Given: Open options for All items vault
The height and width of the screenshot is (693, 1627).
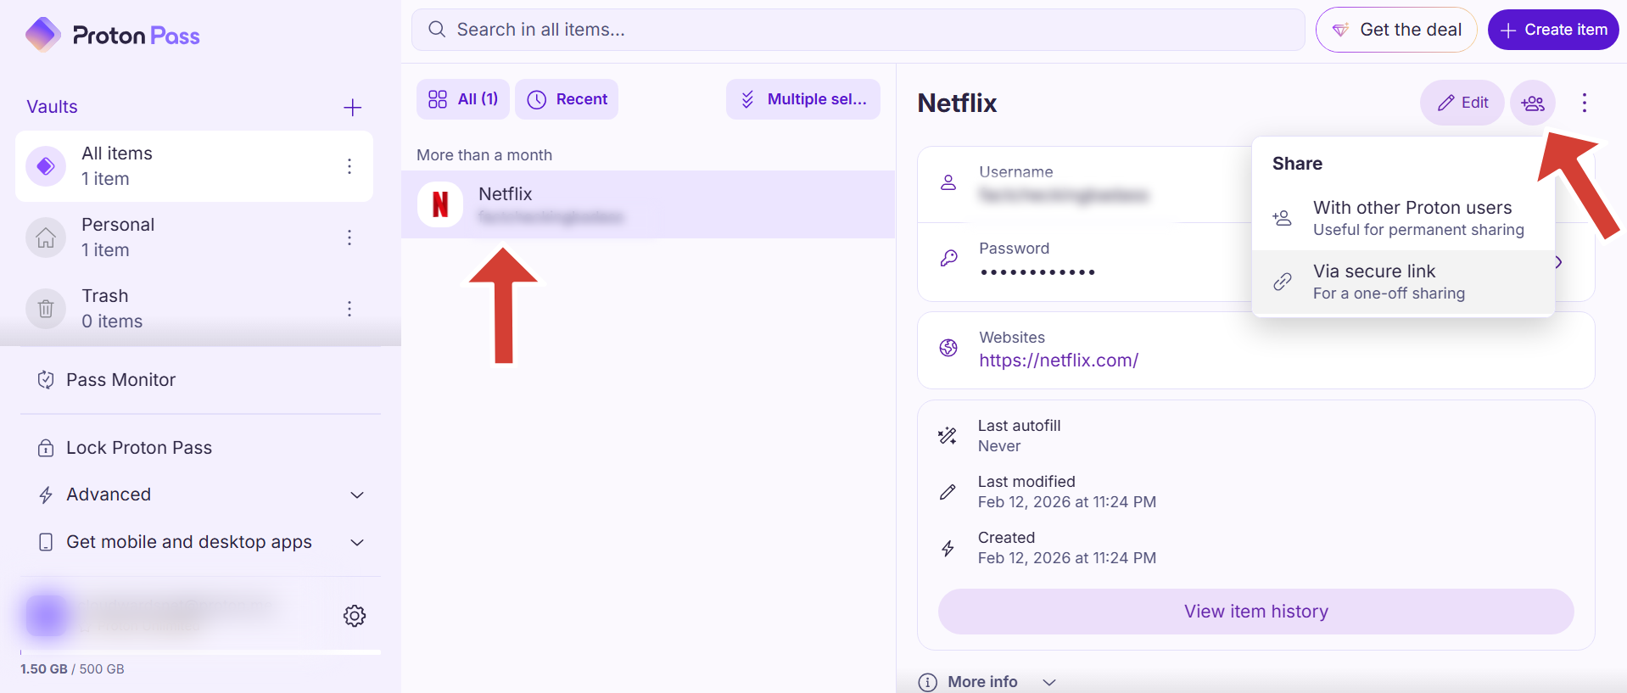Looking at the screenshot, I should tap(349, 166).
